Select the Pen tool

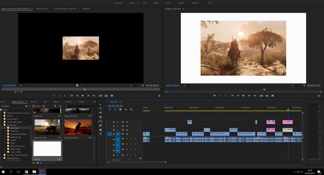click(100, 126)
